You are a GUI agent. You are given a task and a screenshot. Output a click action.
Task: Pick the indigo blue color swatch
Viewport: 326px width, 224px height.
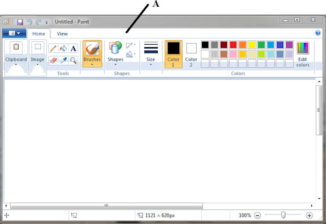point(280,45)
